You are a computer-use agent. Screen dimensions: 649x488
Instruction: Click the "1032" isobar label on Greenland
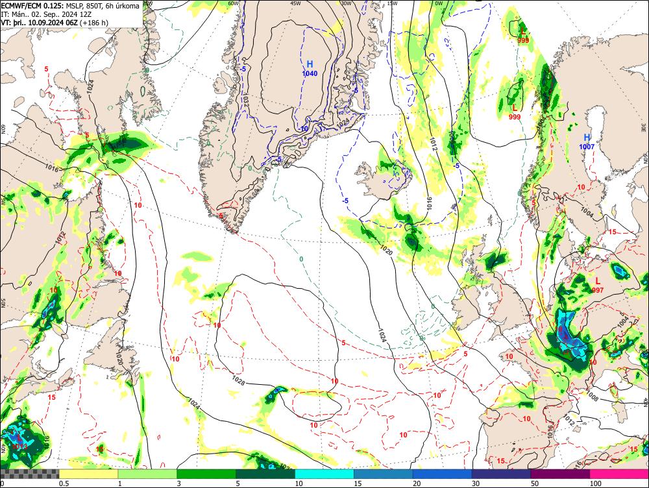point(245,101)
